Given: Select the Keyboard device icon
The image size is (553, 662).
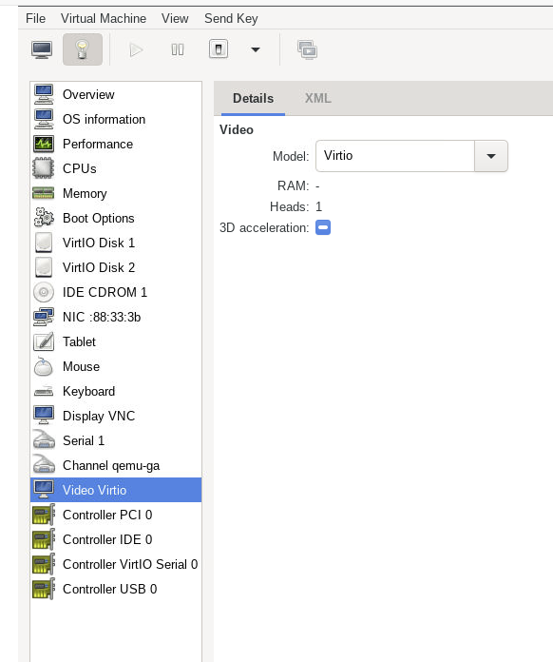Looking at the screenshot, I should point(44,391).
